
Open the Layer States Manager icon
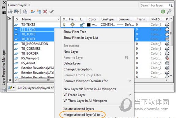(x=25, y=12)
